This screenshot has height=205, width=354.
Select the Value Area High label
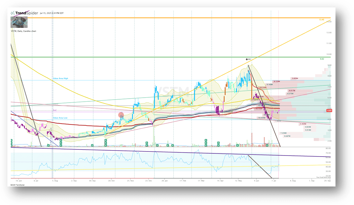tap(60, 78)
